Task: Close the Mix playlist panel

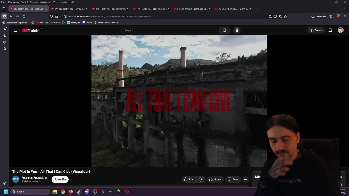Action: [x=341, y=177]
